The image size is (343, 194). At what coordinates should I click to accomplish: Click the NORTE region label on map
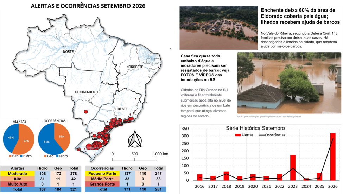point(68,51)
